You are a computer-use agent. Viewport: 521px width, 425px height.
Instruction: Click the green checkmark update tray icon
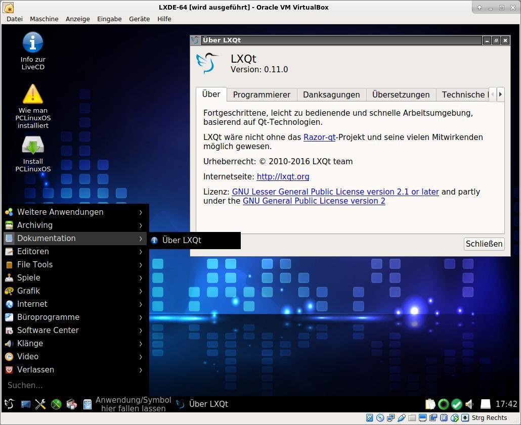tap(457, 404)
